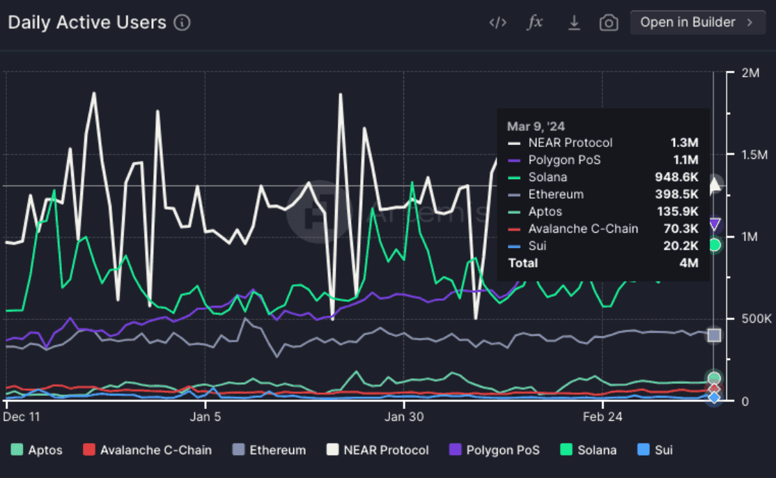Click the Ethereum 398.5K tooltip value
Image resolution: width=776 pixels, height=478 pixels.
tap(676, 194)
